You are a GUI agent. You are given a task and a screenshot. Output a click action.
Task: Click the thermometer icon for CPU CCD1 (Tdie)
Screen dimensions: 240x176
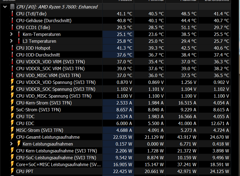[12, 27]
